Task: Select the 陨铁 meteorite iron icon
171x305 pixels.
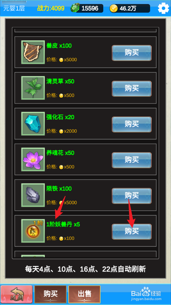Action: [x=33, y=195]
